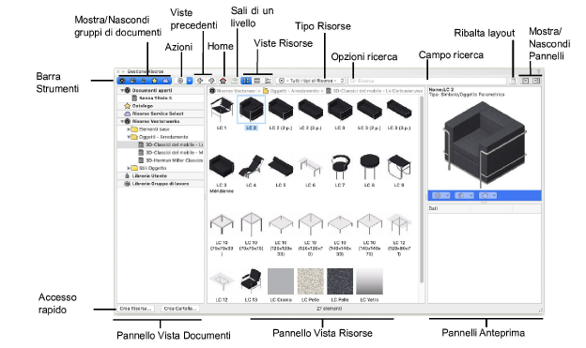This screenshot has height=348, width=586.
Task: Click the Home icon in toolbar
Action: tap(224, 81)
